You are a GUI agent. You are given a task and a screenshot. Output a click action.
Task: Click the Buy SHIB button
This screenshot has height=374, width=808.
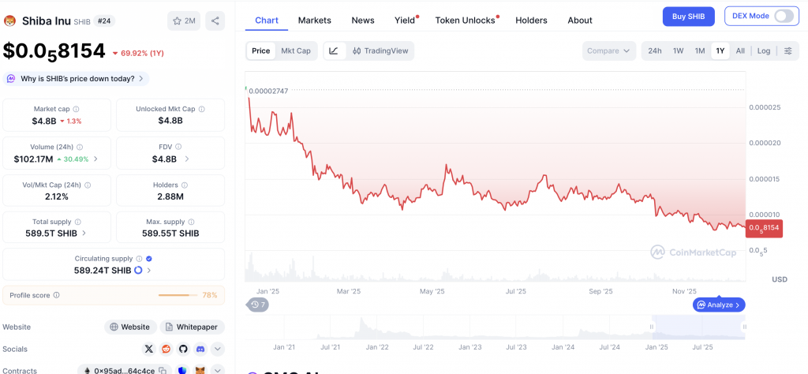(688, 16)
